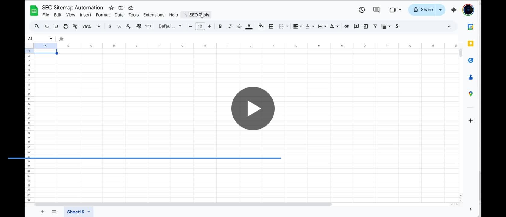Open the Data menu

click(119, 15)
